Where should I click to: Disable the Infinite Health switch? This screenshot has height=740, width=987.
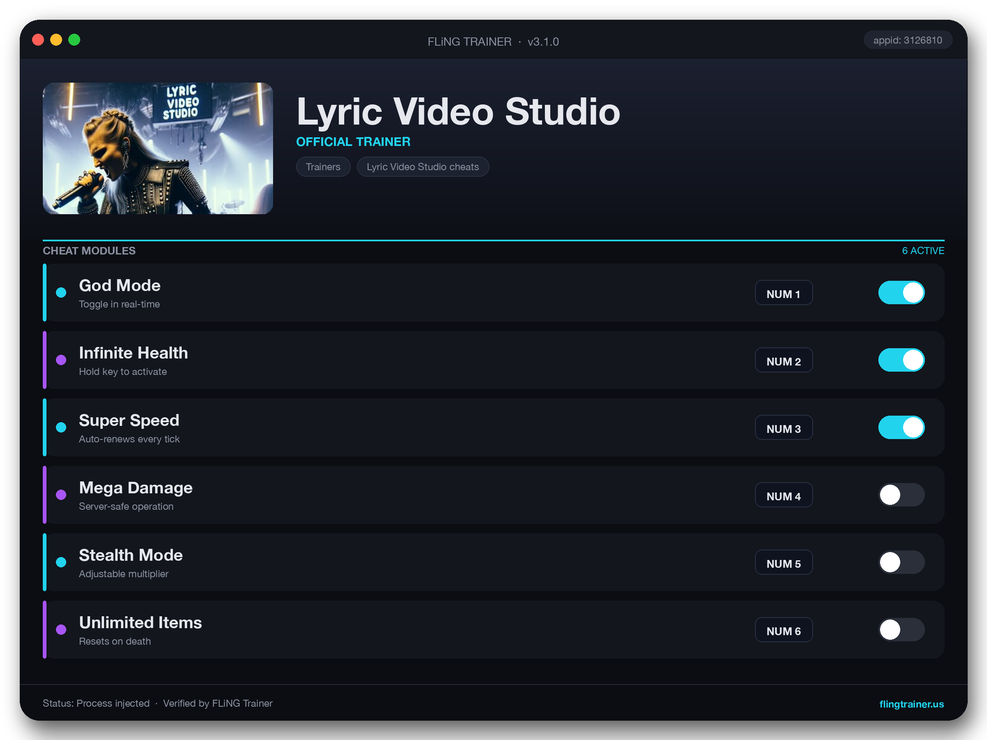pyautogui.click(x=901, y=360)
